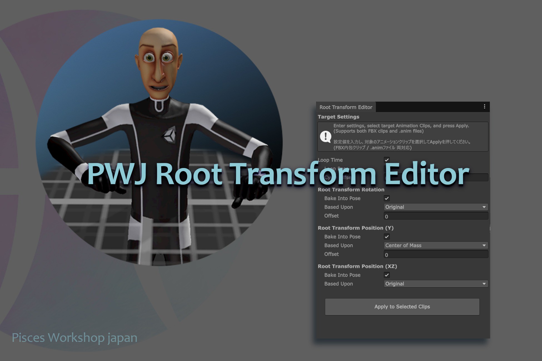Select the Root Transform Editor tab
The width and height of the screenshot is (542, 361).
(x=346, y=107)
